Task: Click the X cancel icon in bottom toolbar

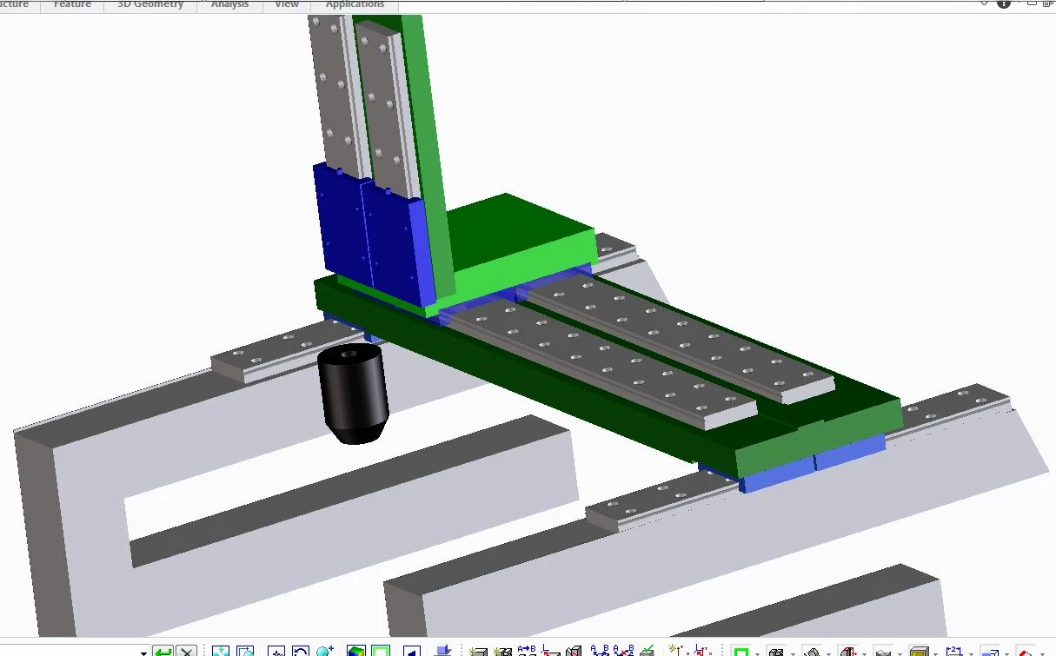Action: (186, 651)
